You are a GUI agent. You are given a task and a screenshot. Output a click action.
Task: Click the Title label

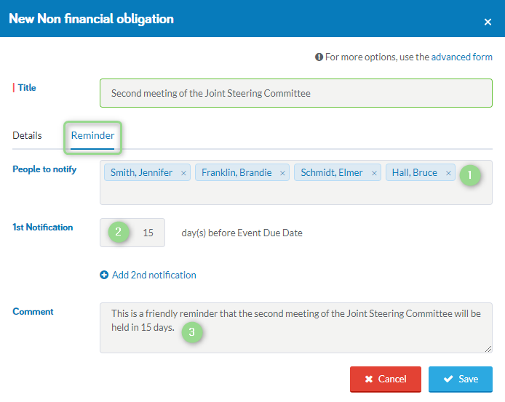[x=27, y=87]
